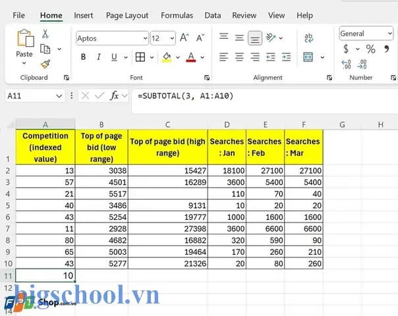Decrease indent of cell contents
This screenshot has height=316, width=398.
[271, 57]
